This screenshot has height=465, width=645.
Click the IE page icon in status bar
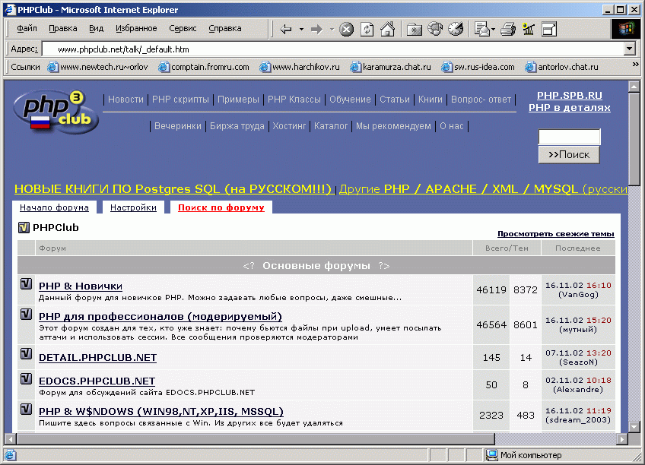pyautogui.click(x=10, y=454)
